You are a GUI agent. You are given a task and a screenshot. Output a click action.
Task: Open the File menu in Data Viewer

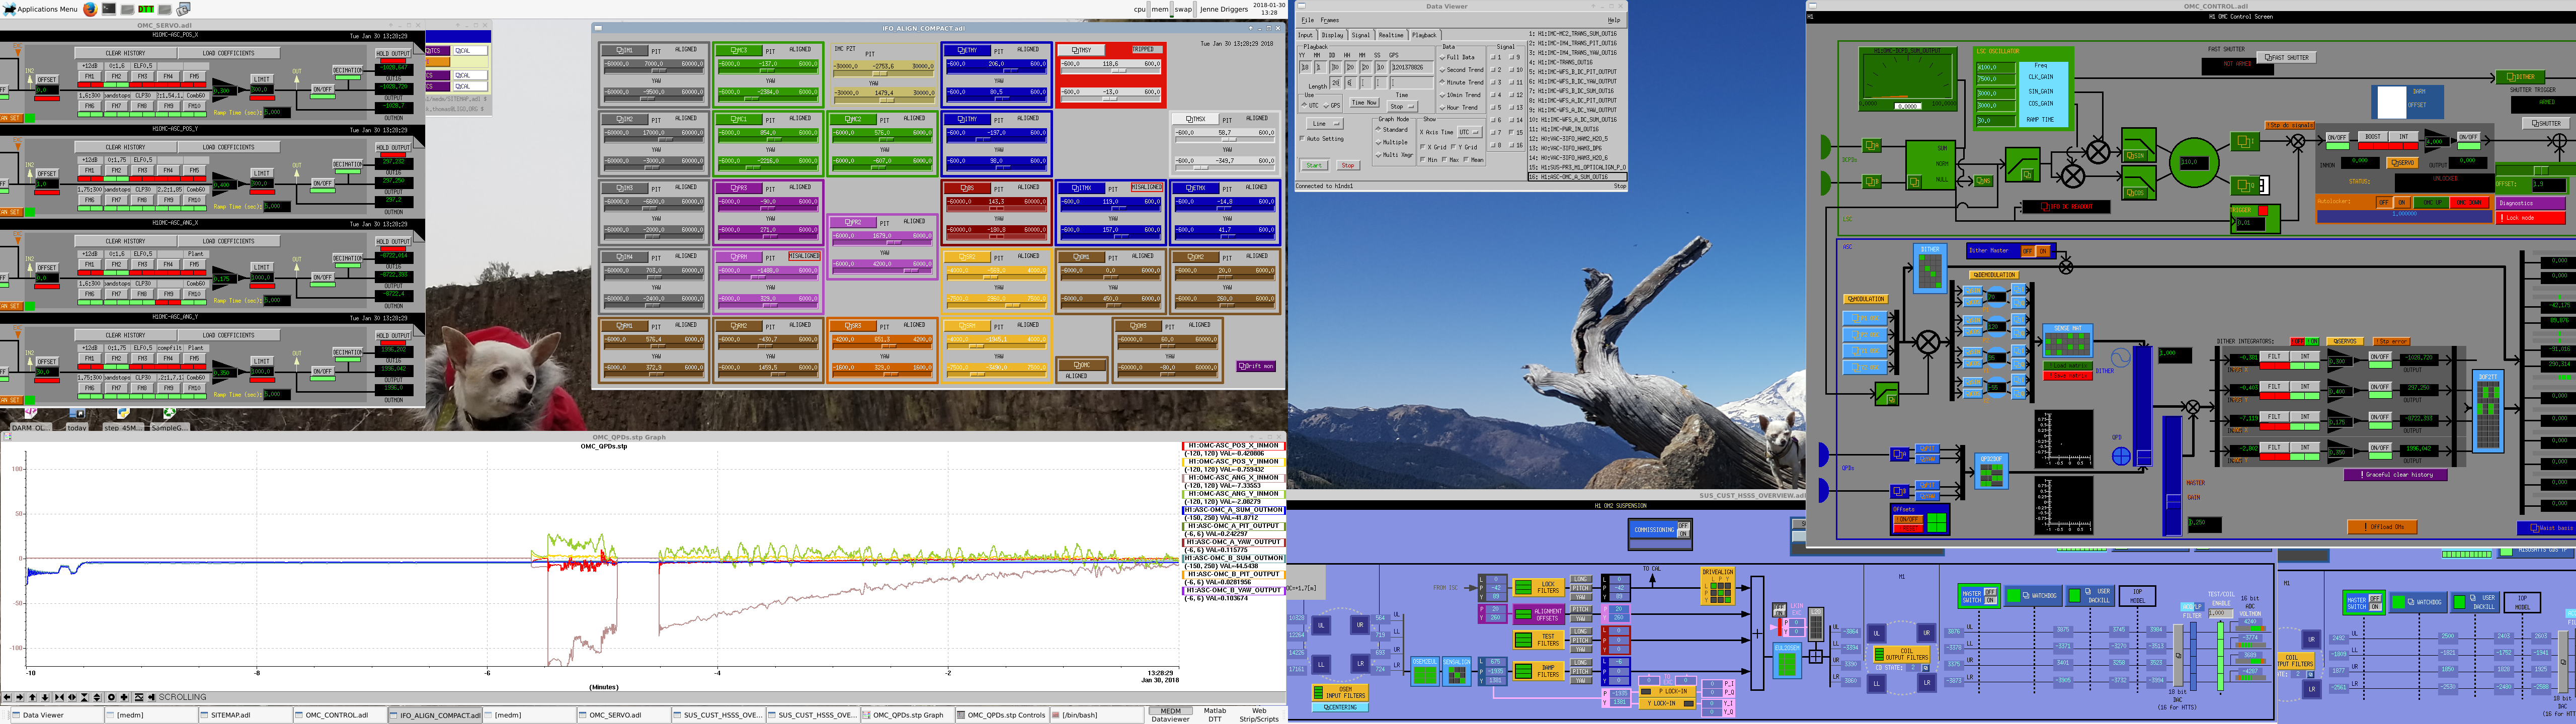click(1308, 20)
